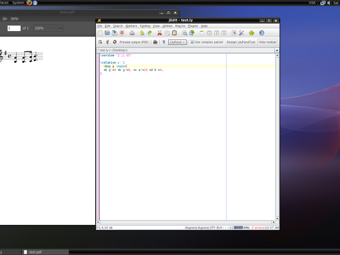Click the blue Help question mark icon
Viewport: 340px width, 255px height.
click(x=262, y=33)
